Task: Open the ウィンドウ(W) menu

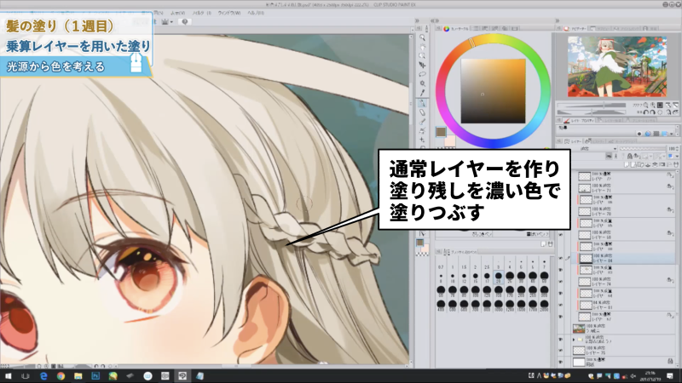Action: point(228,13)
